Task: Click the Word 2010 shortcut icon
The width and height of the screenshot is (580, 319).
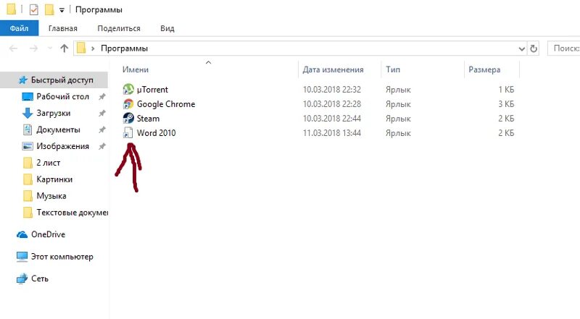Action: (128, 133)
